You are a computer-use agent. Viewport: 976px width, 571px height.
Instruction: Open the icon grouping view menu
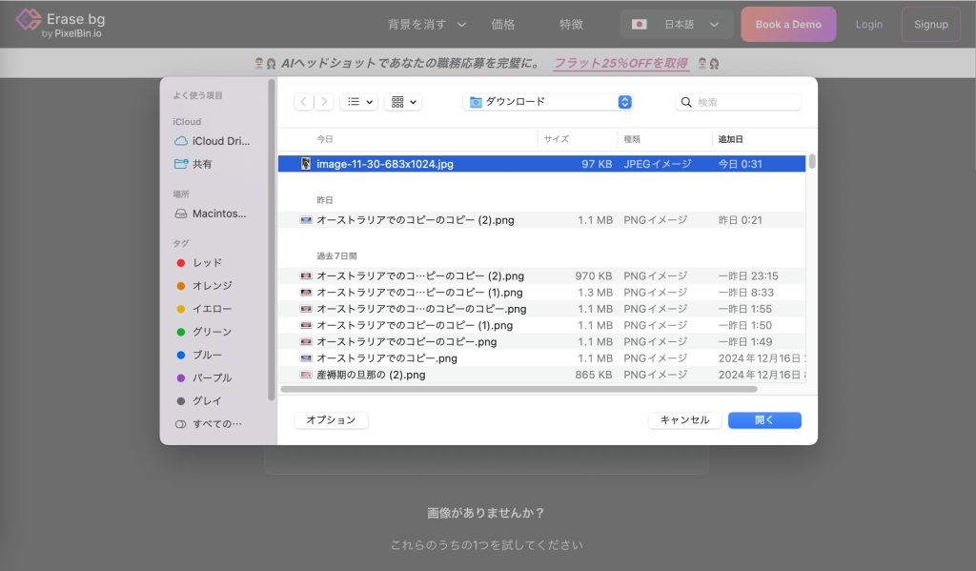click(x=402, y=102)
